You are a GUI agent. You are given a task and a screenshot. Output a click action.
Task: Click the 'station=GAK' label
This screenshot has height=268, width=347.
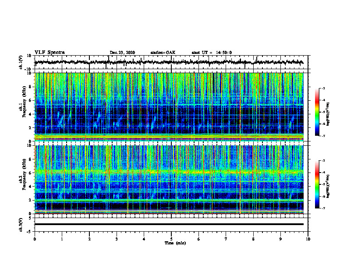coord(163,53)
